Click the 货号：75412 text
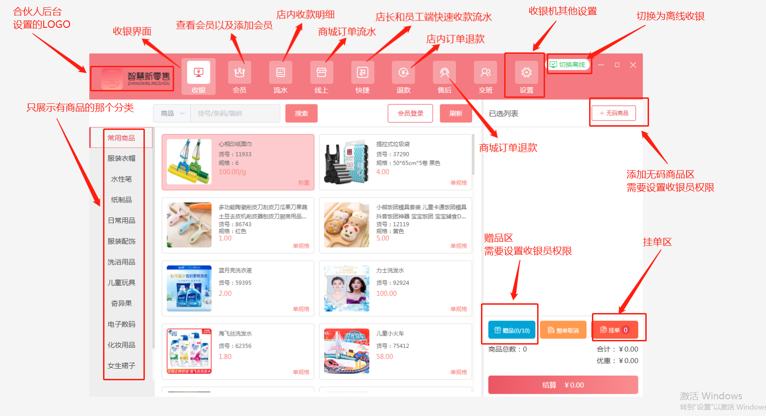766x416 pixels. (392, 346)
